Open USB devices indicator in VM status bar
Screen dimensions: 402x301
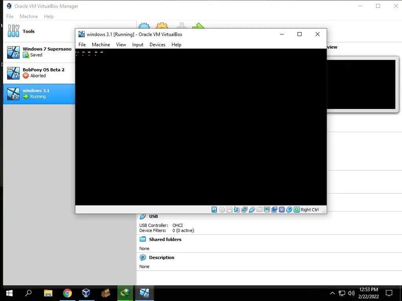click(252, 210)
